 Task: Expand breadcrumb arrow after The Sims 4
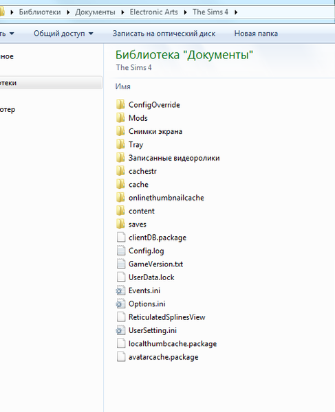pyautogui.click(x=236, y=12)
